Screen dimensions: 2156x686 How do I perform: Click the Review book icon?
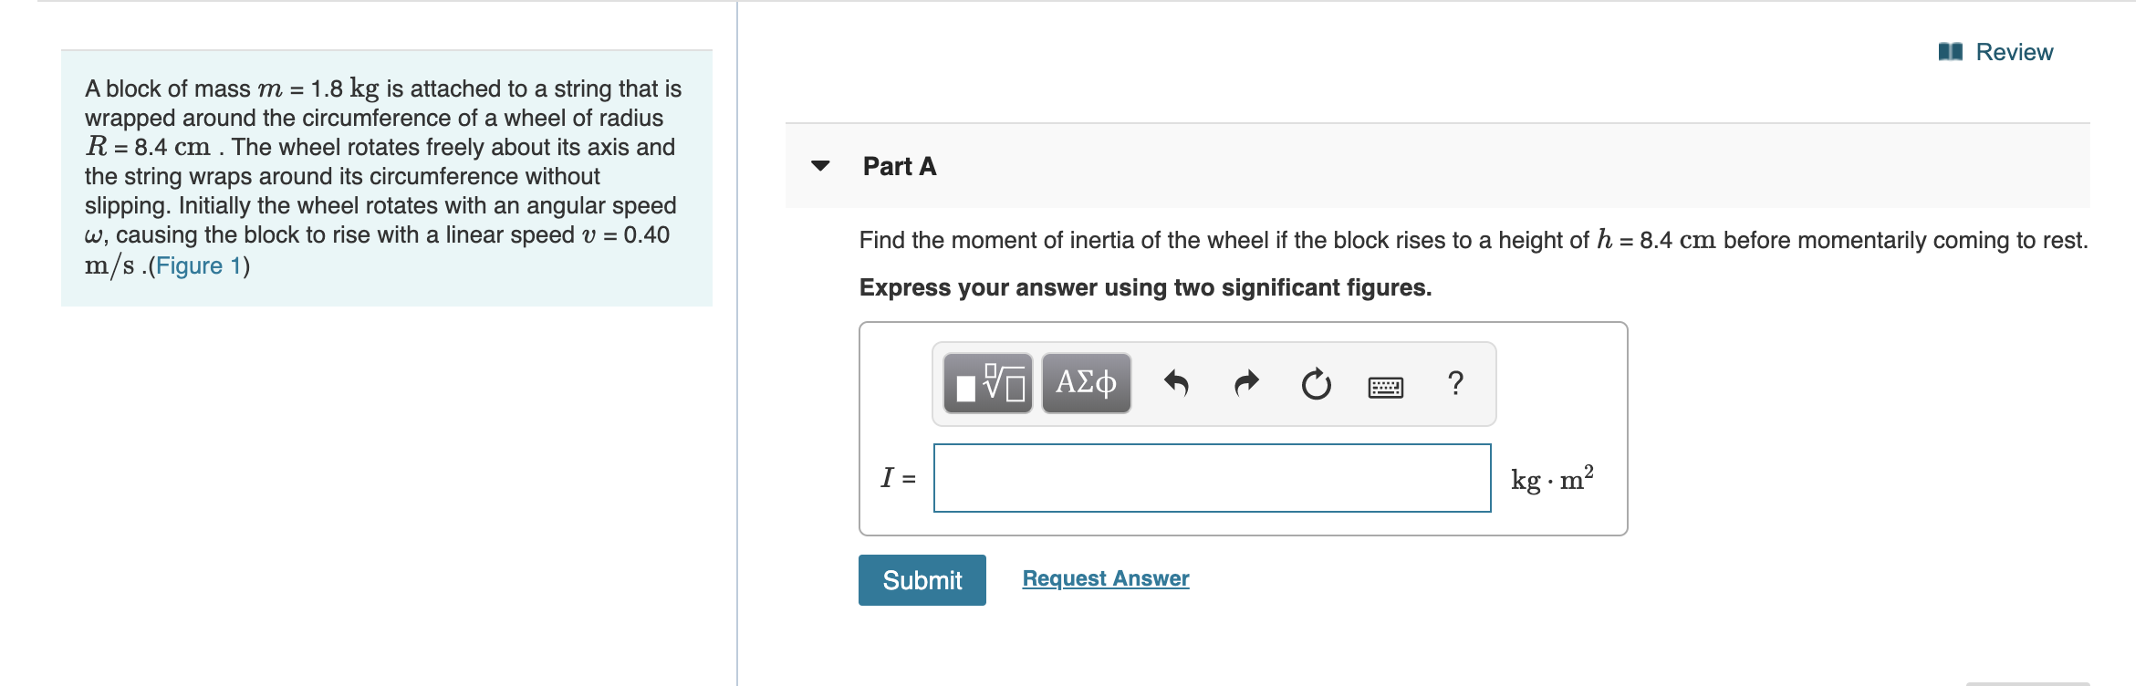coord(1950,52)
